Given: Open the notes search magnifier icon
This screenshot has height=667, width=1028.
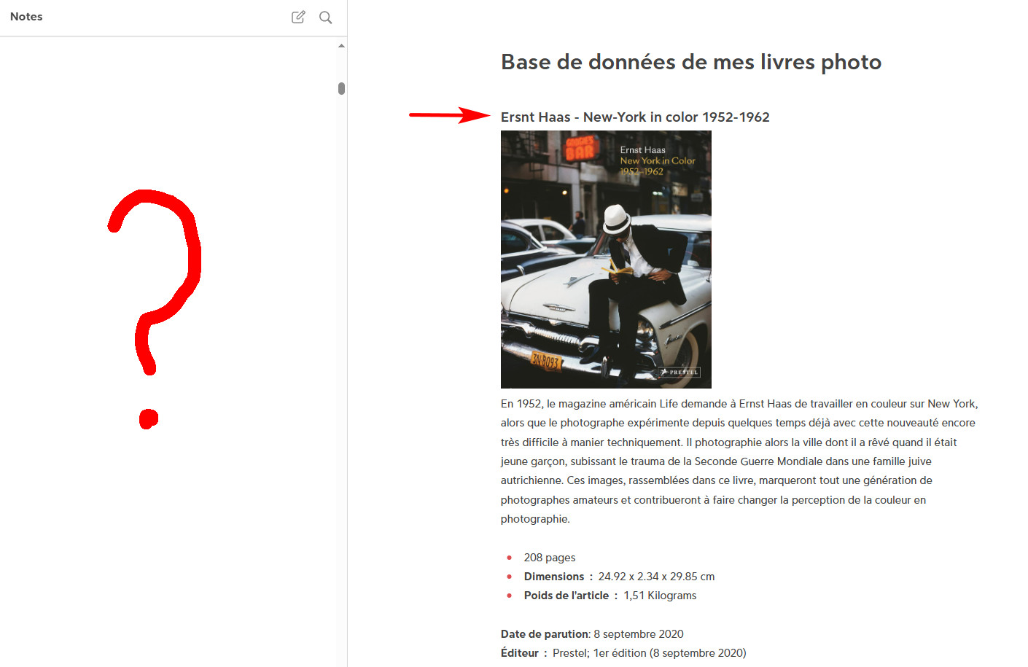Looking at the screenshot, I should point(325,17).
